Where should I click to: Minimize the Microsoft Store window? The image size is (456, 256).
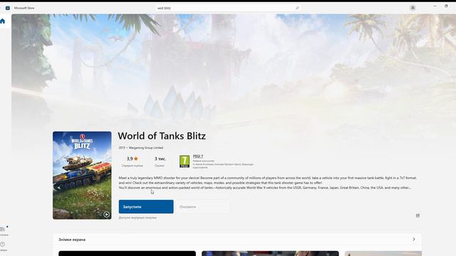point(435,6)
